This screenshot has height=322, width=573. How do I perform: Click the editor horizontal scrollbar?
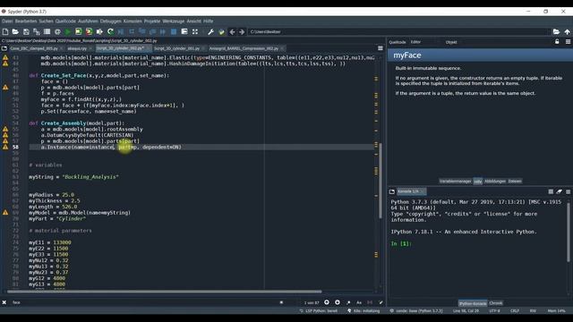[165, 292]
